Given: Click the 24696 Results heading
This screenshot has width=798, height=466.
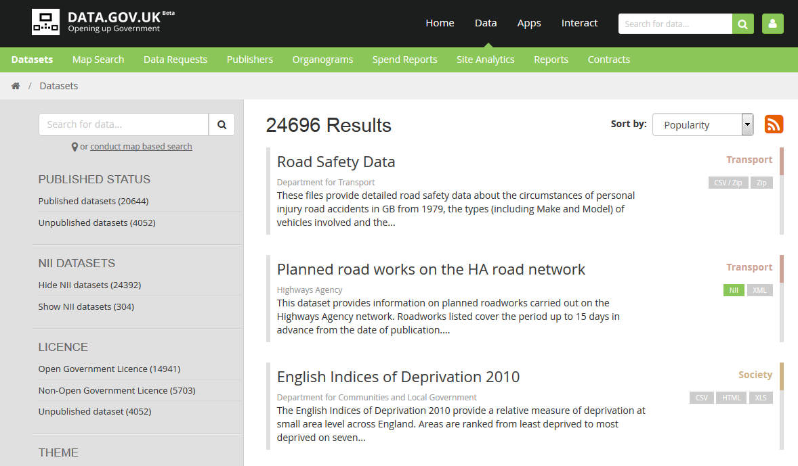Looking at the screenshot, I should pyautogui.click(x=329, y=126).
